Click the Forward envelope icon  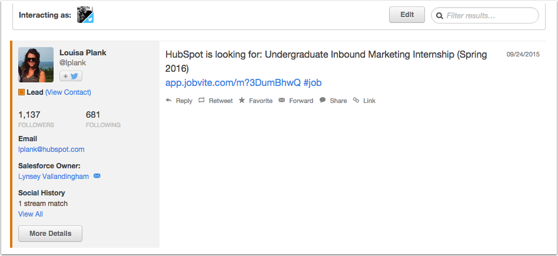pyautogui.click(x=282, y=100)
